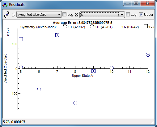Click the minus-circle point at A=10
Screen dimensions: 157x127
(x=112, y=68)
